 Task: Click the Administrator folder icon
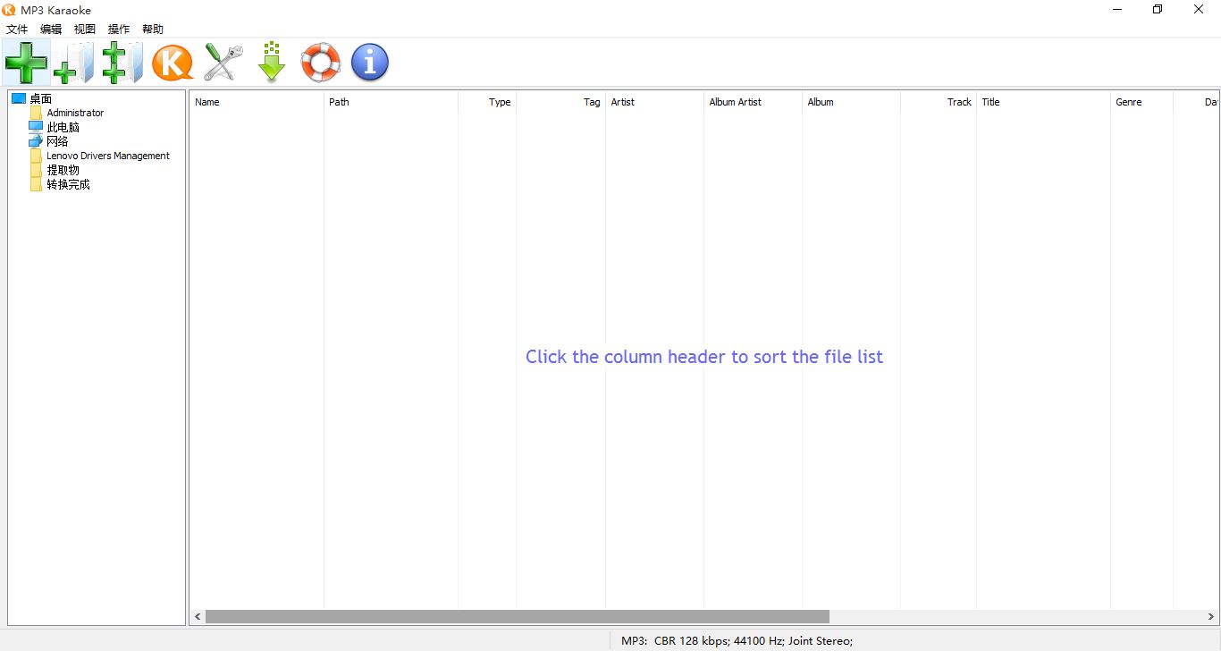[x=36, y=113]
